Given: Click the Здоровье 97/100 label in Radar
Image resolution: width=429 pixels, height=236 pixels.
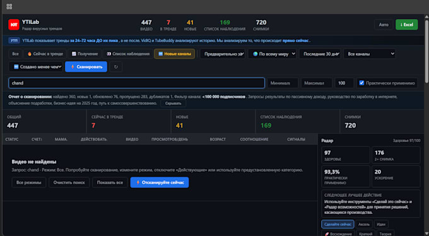Looking at the screenshot, I should pos(406,141).
